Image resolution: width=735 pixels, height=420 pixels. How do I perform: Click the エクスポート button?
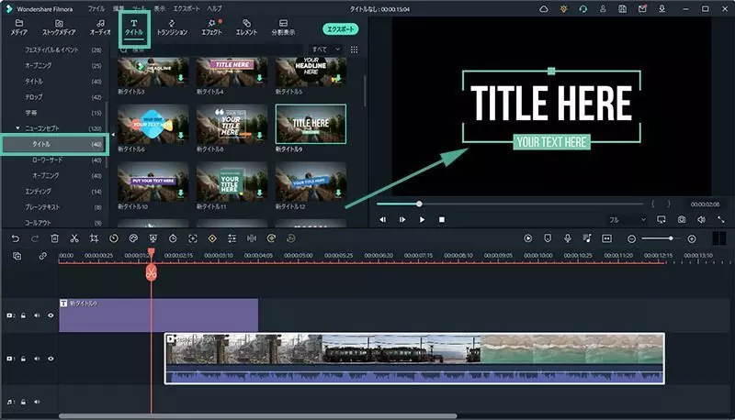pyautogui.click(x=341, y=29)
